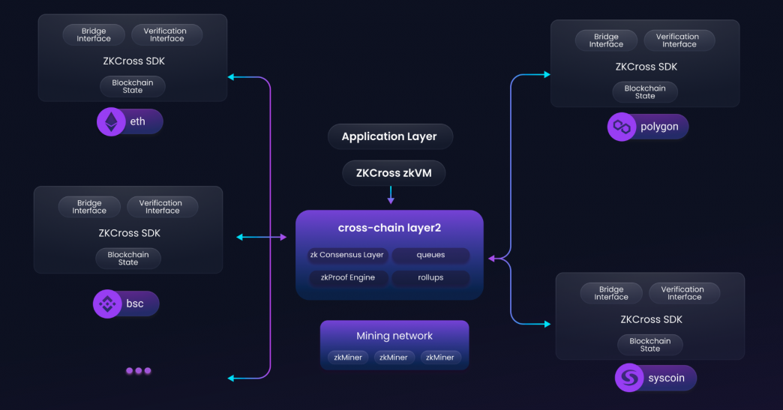Click the Ethereum diamond logo icon
This screenshot has height=410, width=783.
(x=111, y=122)
